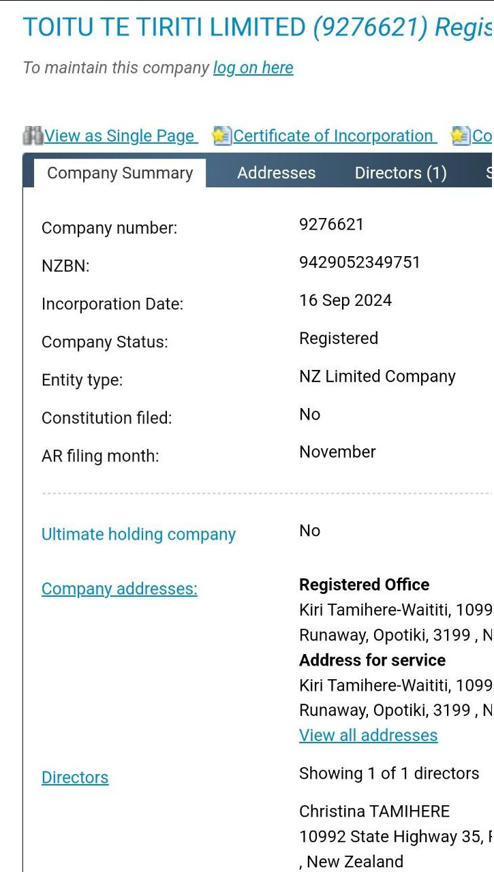494x872 pixels.
Task: Click the certificate icon before Certificate of Incorporation
Action: click(221, 136)
